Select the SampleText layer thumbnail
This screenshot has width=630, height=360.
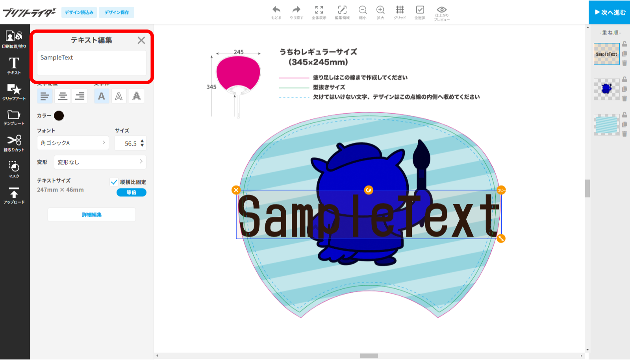click(606, 54)
